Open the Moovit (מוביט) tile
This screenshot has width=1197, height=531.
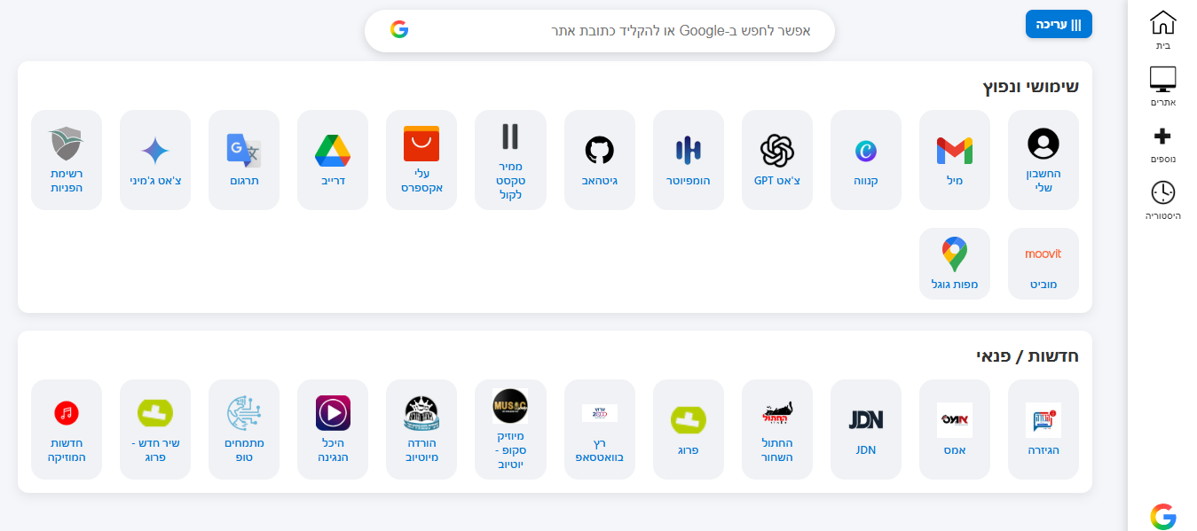(1043, 263)
